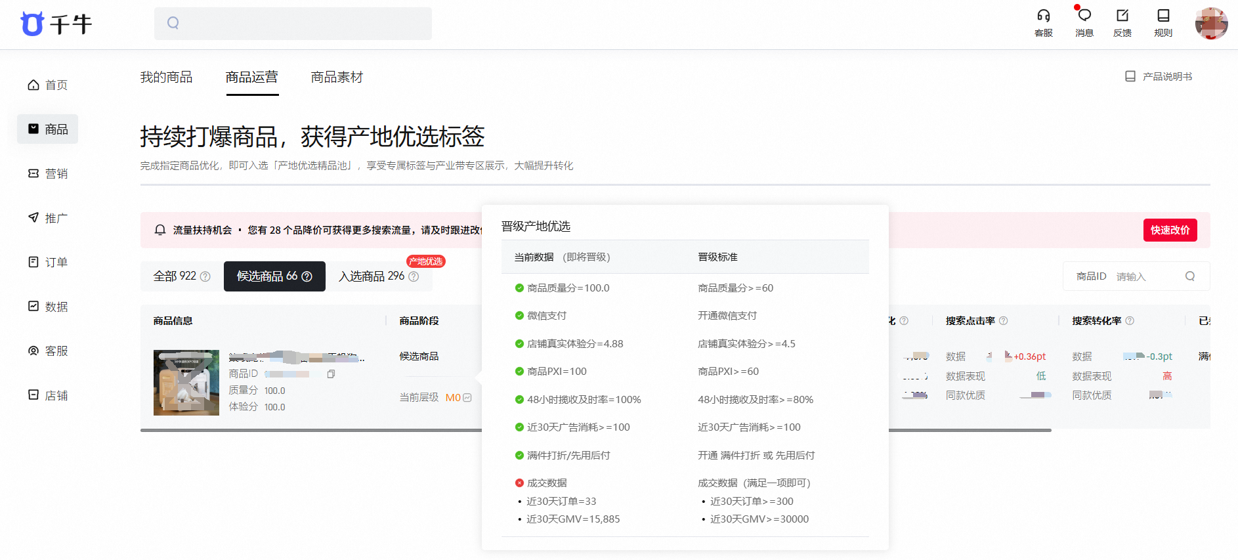
Task: Click the 产地优选 red badge
Action: [426, 261]
